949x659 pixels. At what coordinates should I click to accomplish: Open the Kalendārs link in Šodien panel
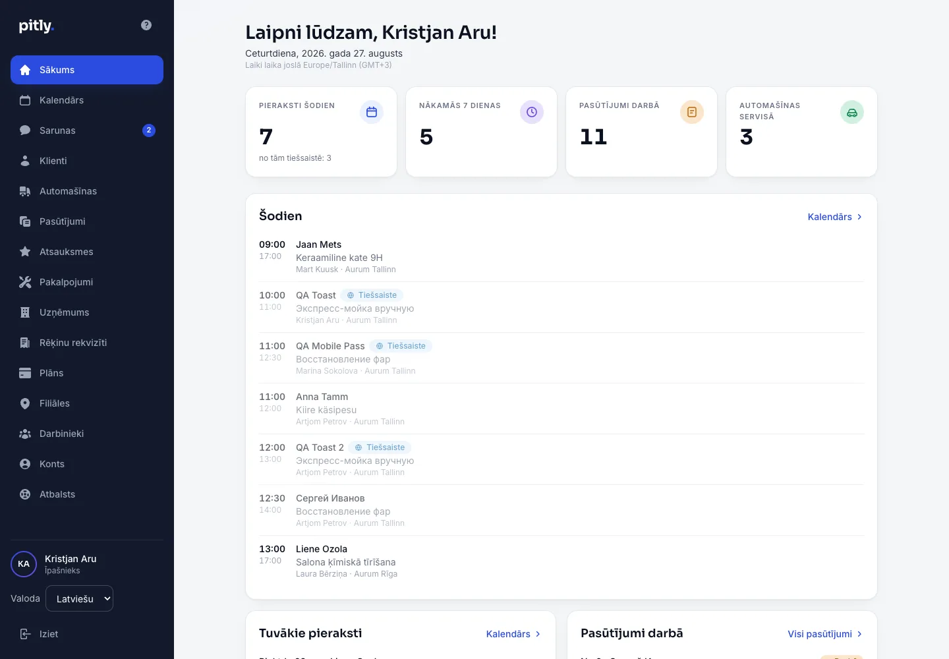pos(835,217)
